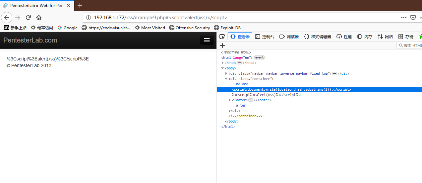The height and width of the screenshot is (183, 422).
Task: Open the 新手上路 bookmark
Action: (x=15, y=28)
